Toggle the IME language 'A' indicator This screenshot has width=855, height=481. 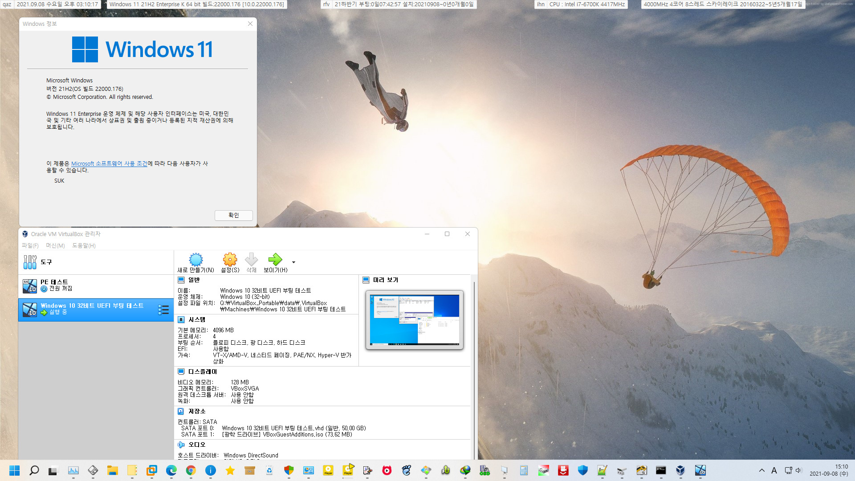(774, 470)
